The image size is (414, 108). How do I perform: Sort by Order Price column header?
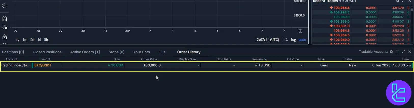click(149, 59)
